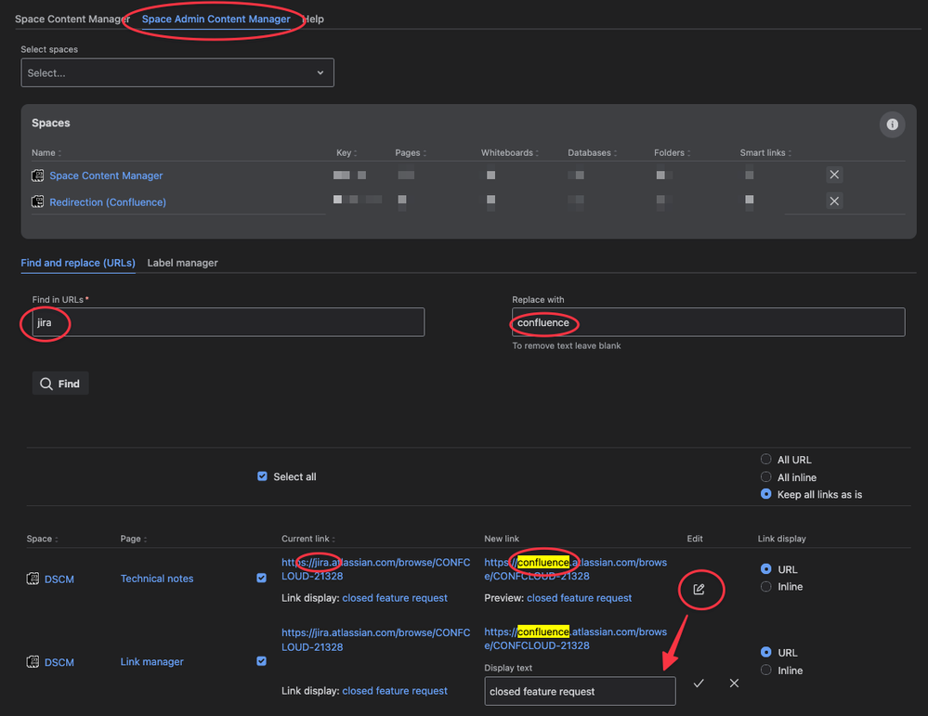Choose URL display for Link manager row
The image size is (928, 716).
tap(765, 653)
